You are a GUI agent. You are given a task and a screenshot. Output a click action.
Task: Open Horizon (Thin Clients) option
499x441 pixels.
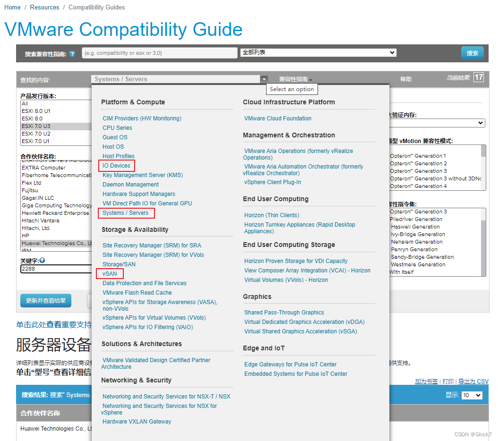coord(272,215)
